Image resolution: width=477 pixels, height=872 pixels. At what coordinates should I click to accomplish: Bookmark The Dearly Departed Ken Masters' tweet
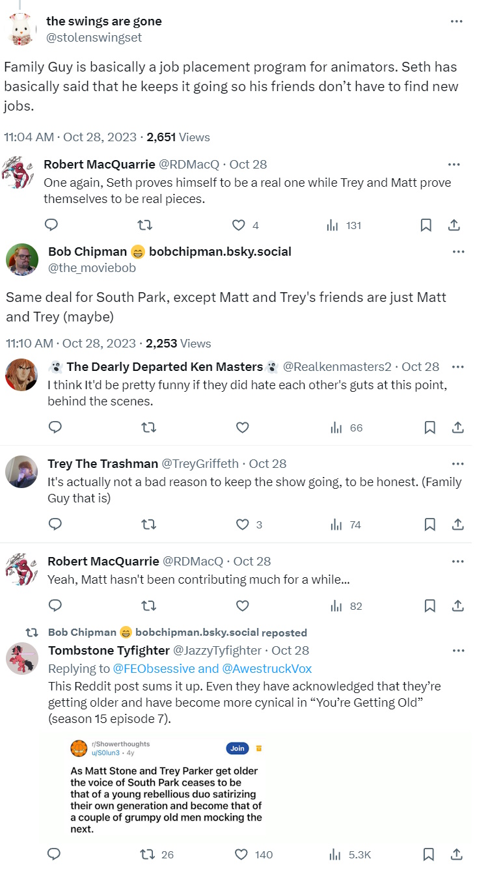tap(429, 428)
